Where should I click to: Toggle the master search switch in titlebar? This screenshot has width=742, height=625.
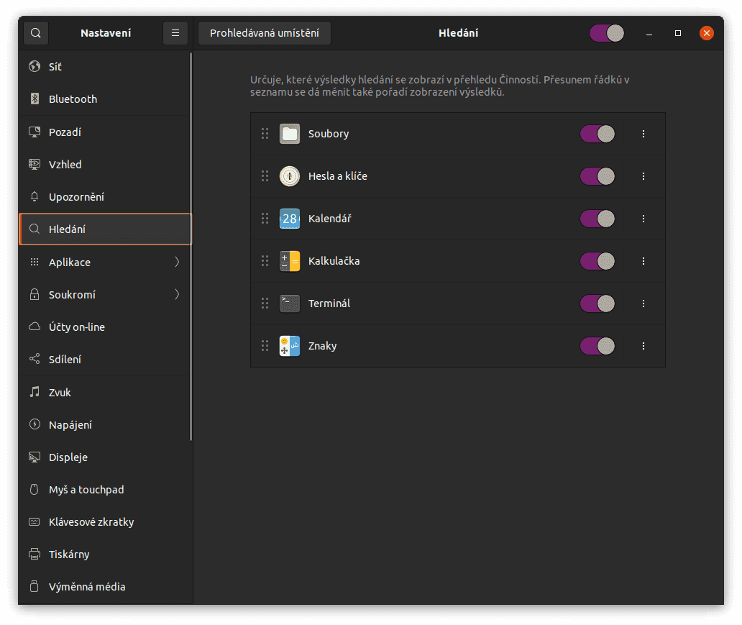606,32
